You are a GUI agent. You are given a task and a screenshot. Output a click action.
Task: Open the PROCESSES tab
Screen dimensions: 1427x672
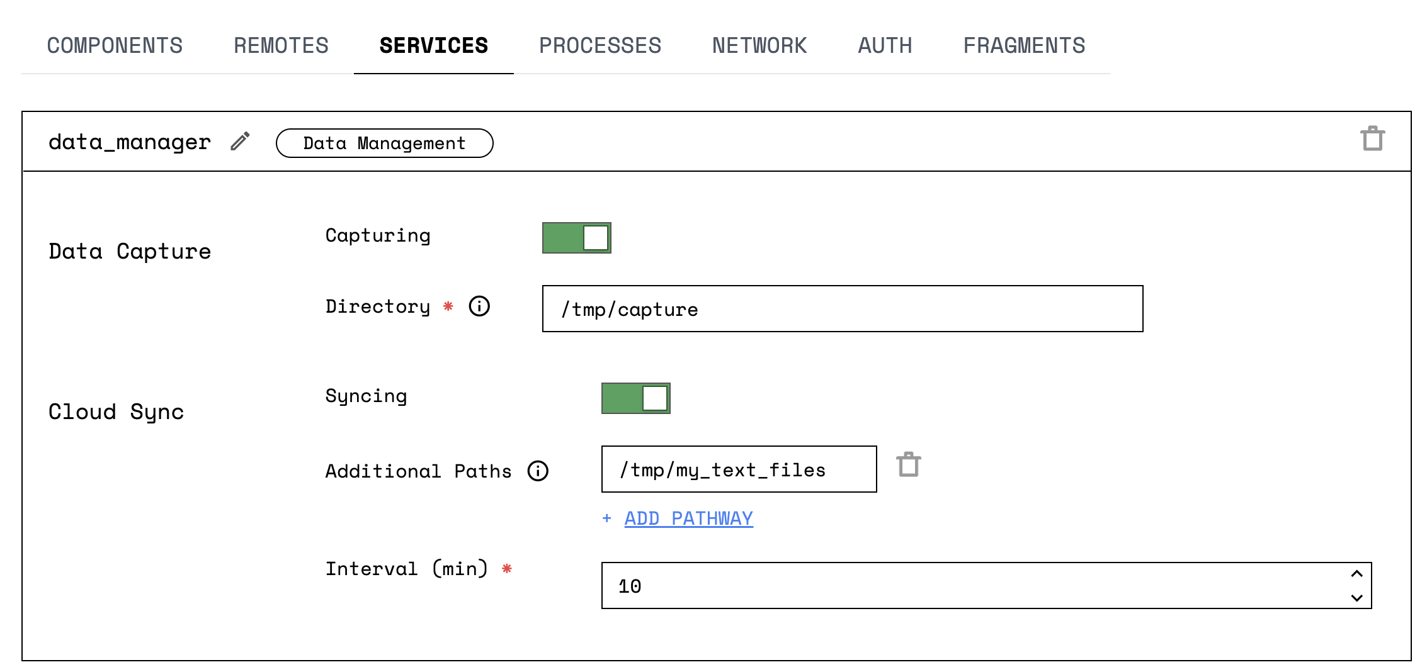[600, 45]
